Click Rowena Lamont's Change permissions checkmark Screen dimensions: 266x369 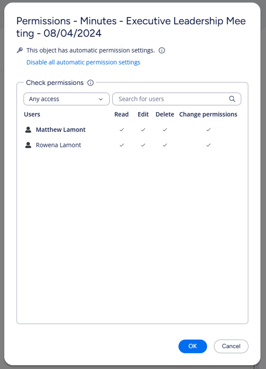click(x=208, y=145)
